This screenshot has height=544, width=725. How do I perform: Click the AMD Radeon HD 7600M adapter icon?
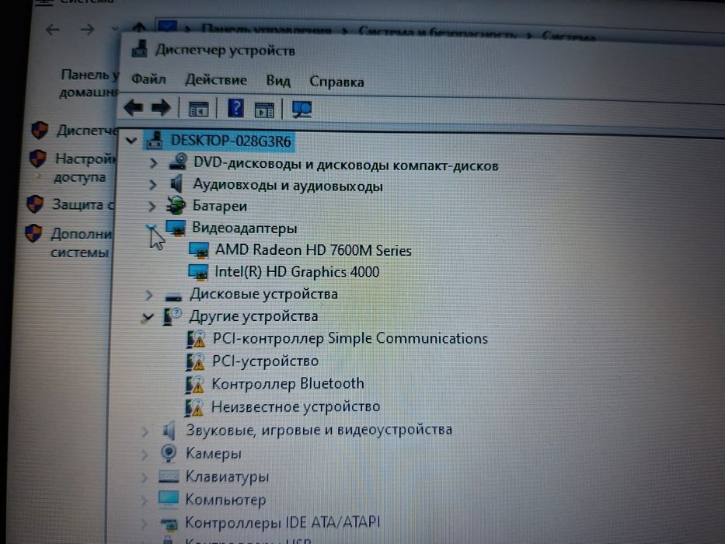point(199,250)
